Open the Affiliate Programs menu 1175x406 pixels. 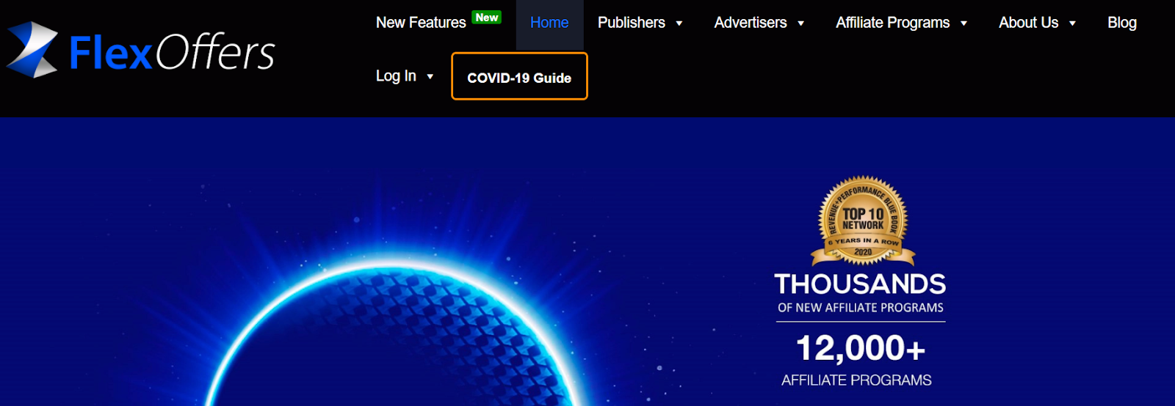[893, 23]
